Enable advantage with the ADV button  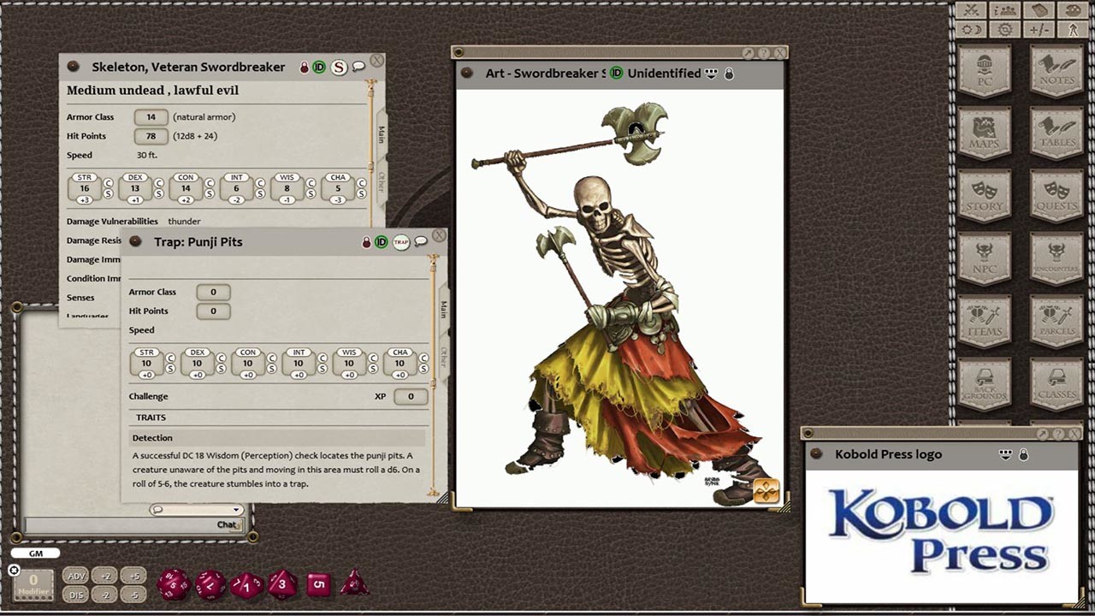74,576
